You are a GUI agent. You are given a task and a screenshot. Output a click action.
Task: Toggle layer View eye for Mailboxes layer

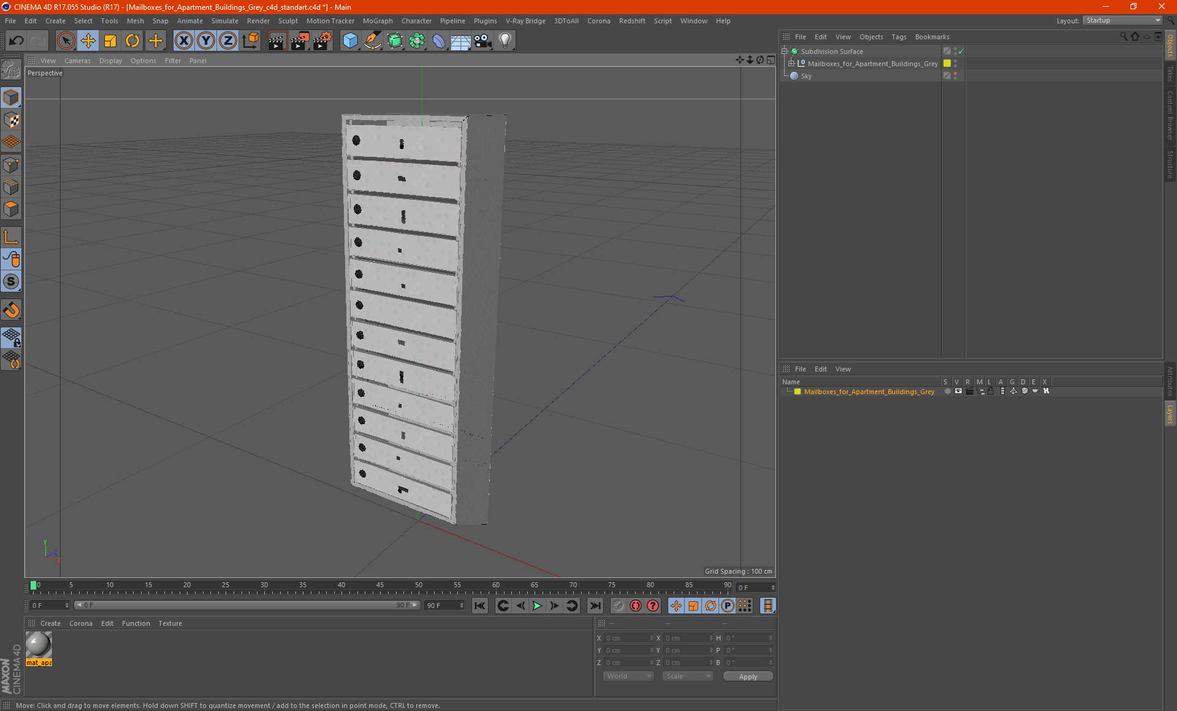(958, 391)
